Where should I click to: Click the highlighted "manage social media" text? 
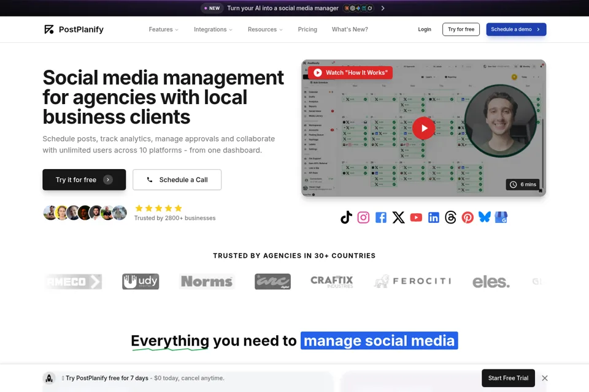(379, 341)
